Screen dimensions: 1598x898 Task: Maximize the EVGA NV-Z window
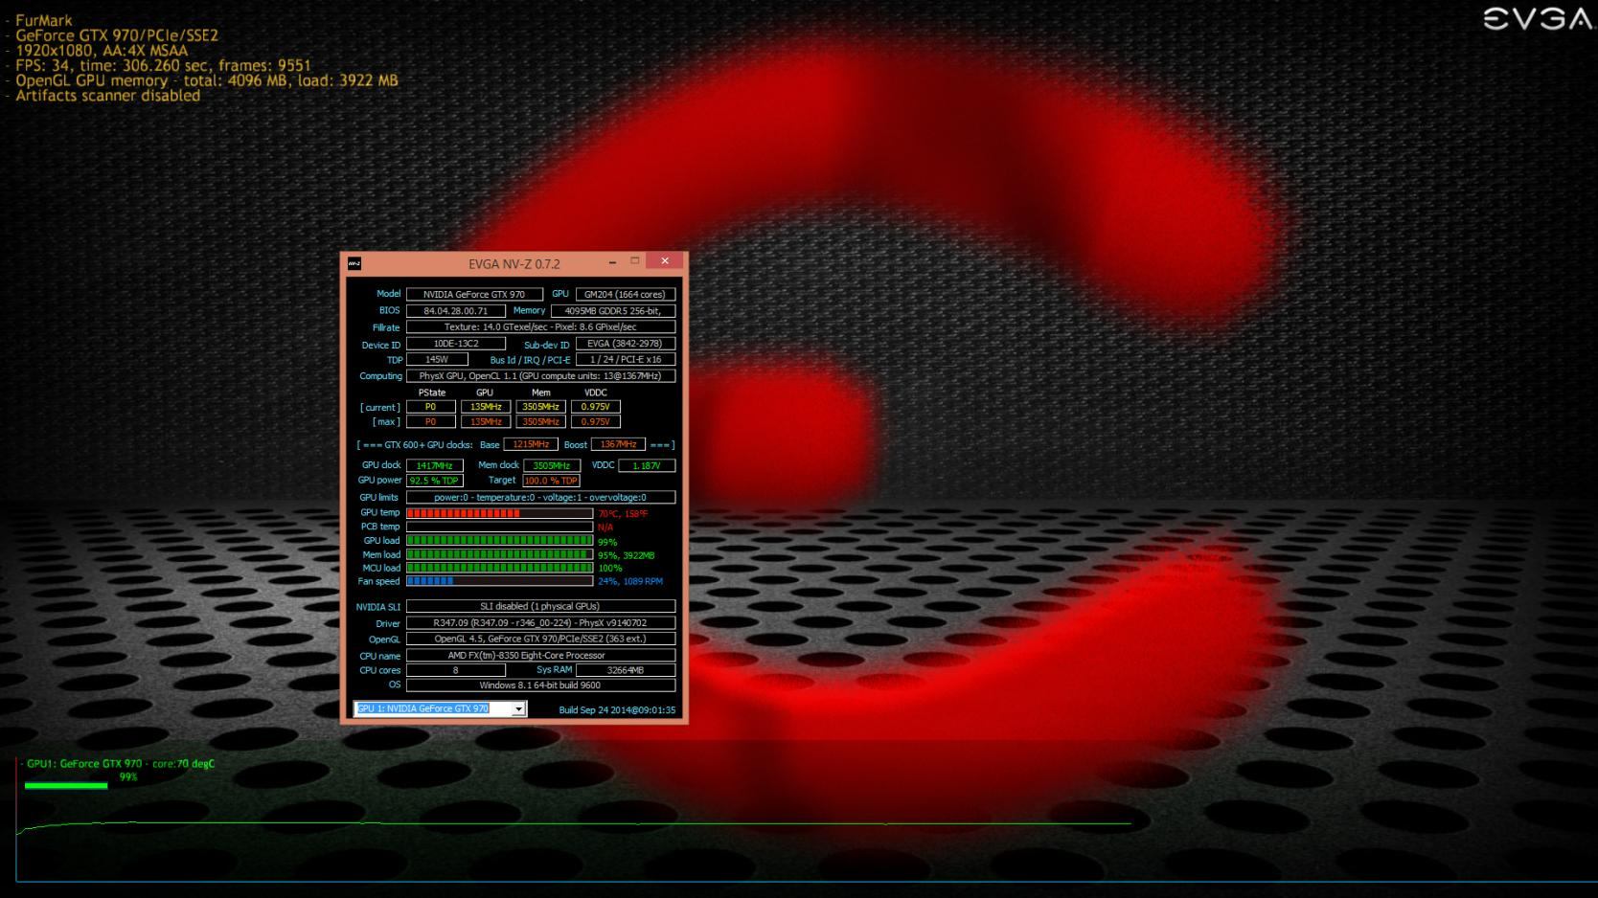point(634,261)
